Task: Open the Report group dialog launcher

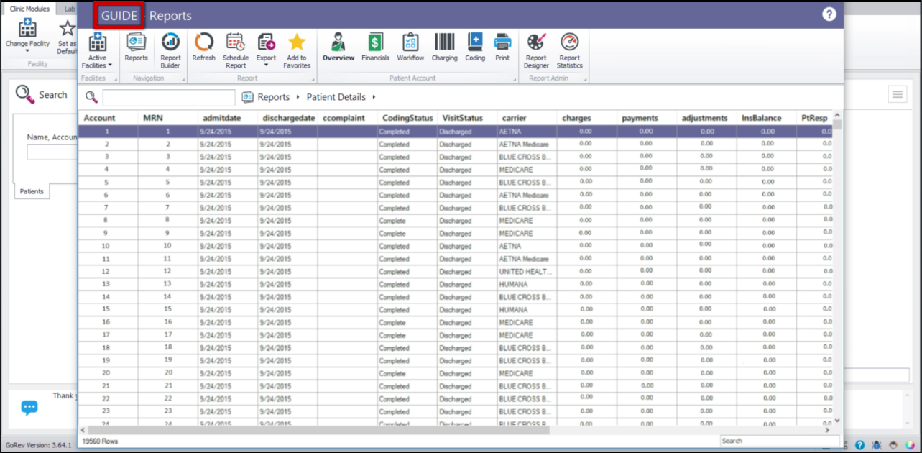Action: 313,78
